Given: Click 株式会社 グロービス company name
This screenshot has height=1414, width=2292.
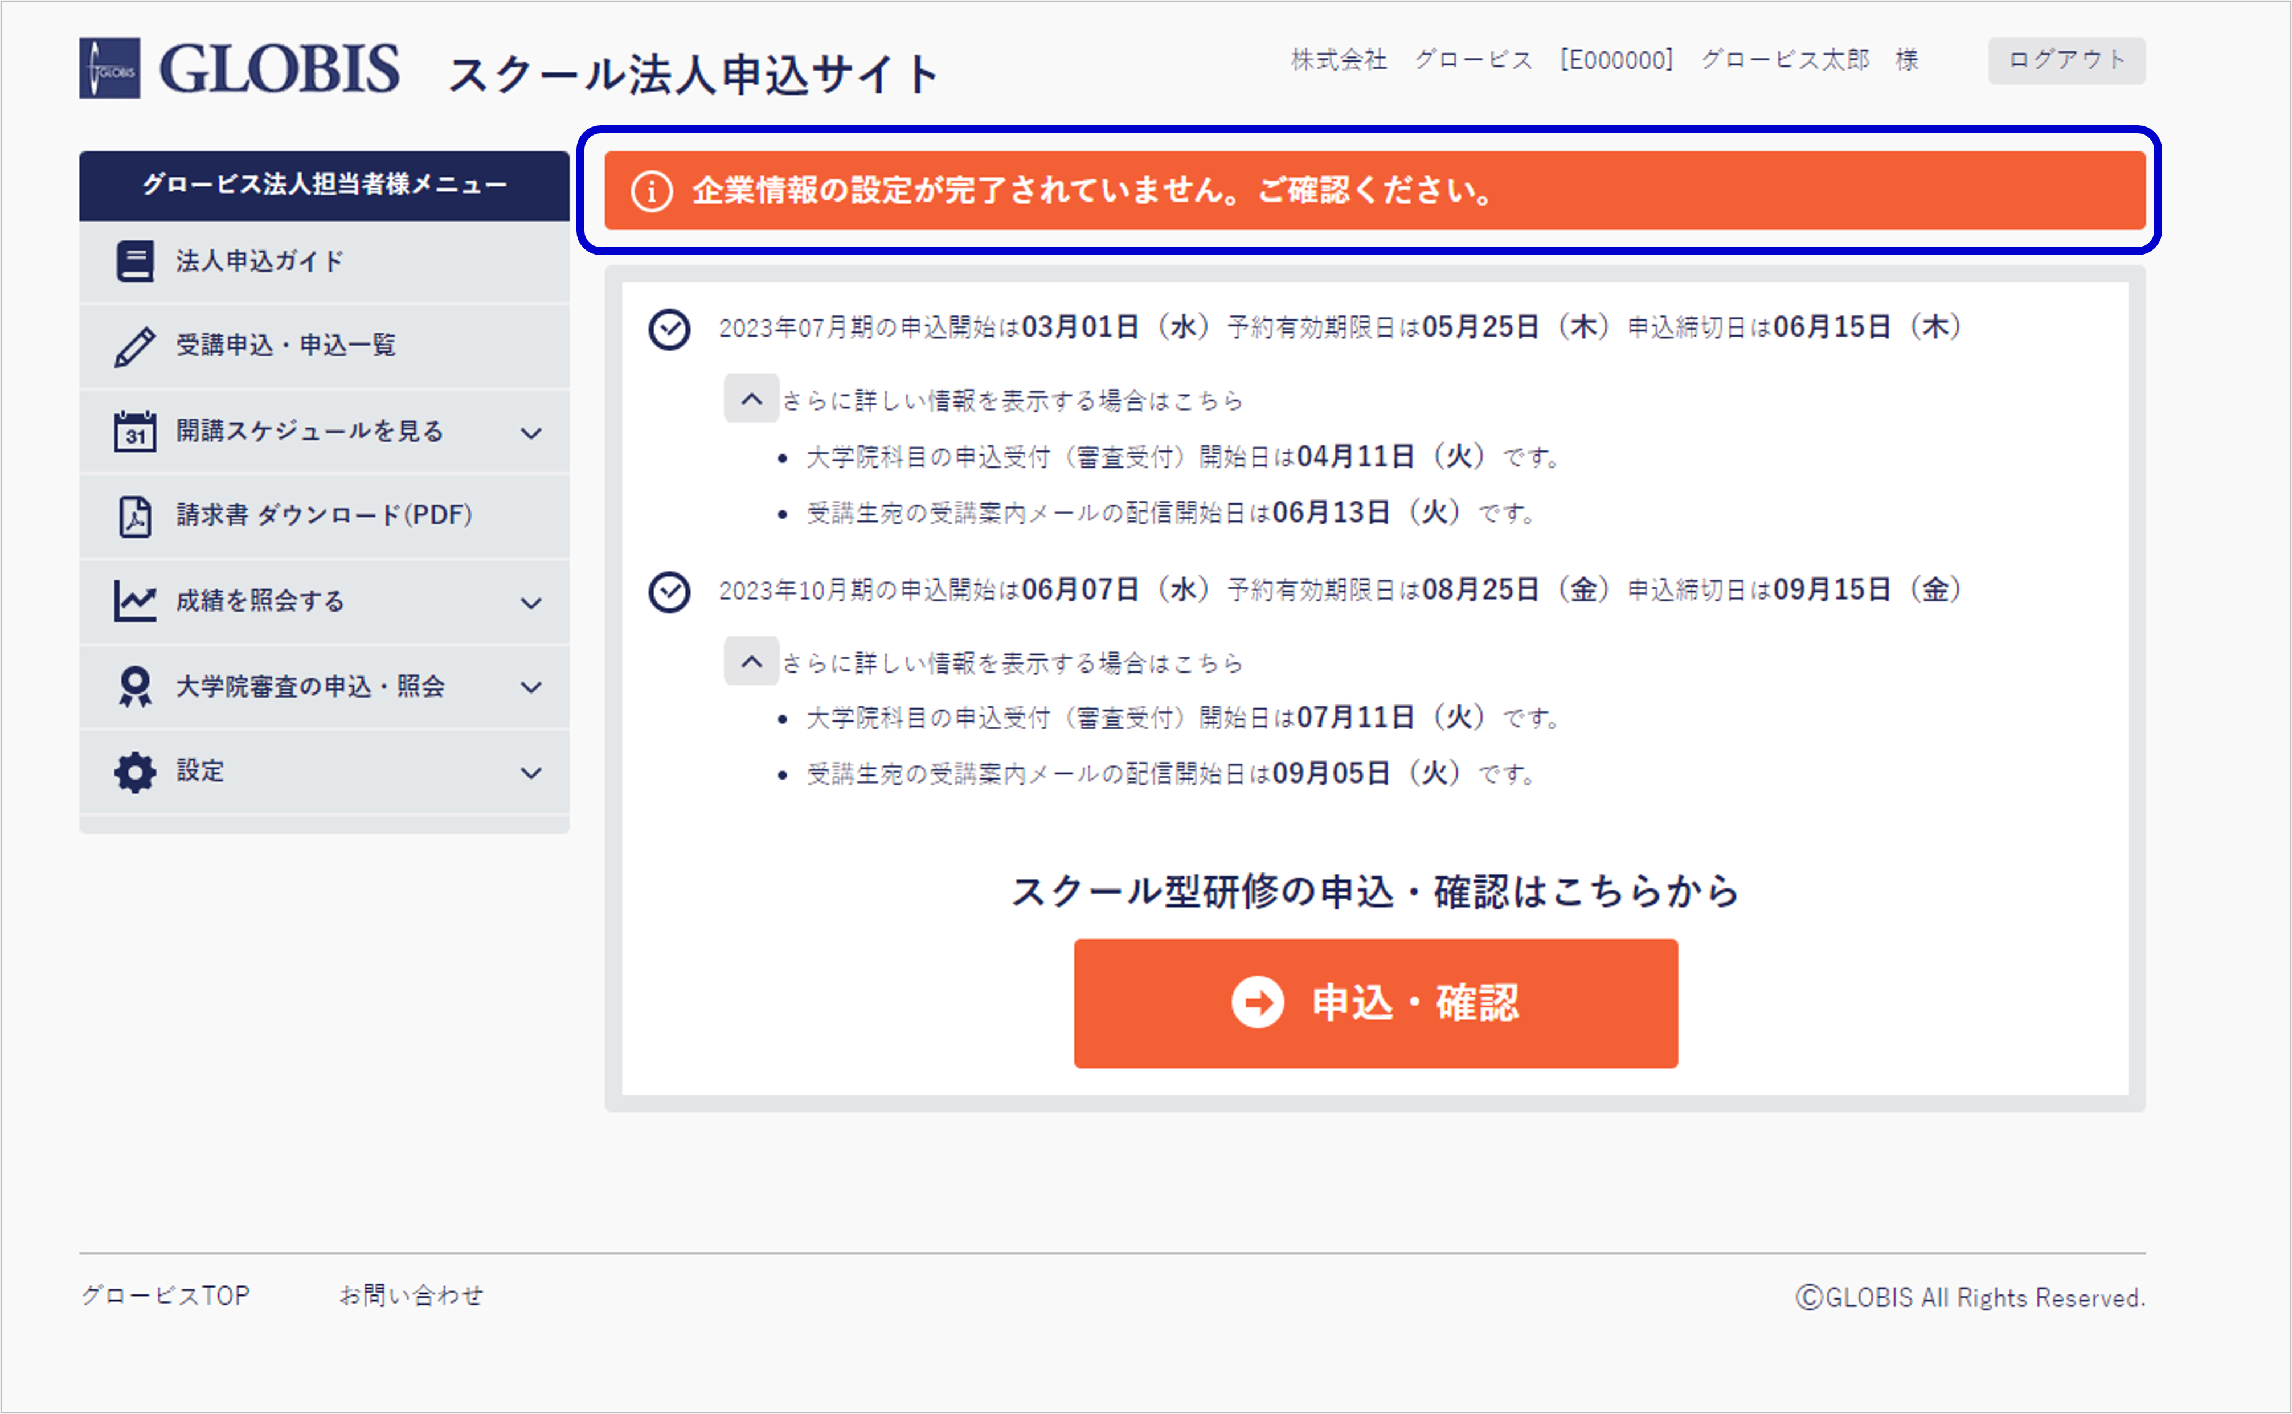Looking at the screenshot, I should (1412, 60).
